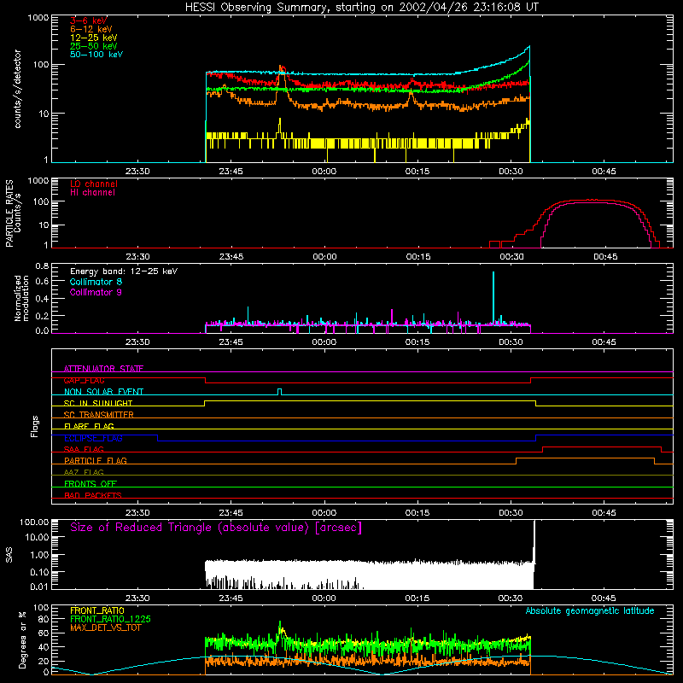The image size is (683, 683).
Task: Click 23:30 under the Flags panel
Action: (137, 513)
